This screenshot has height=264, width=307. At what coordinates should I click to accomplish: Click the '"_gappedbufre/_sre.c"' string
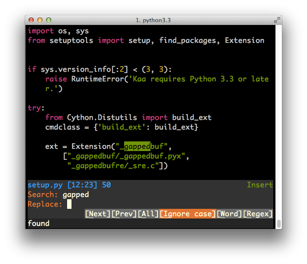point(113,165)
